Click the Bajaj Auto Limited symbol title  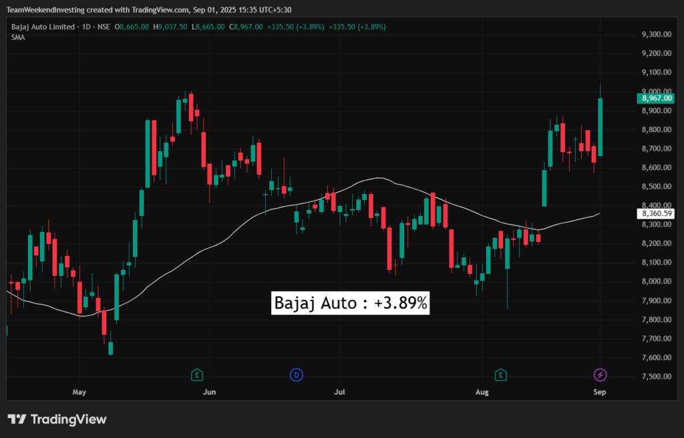pos(43,27)
